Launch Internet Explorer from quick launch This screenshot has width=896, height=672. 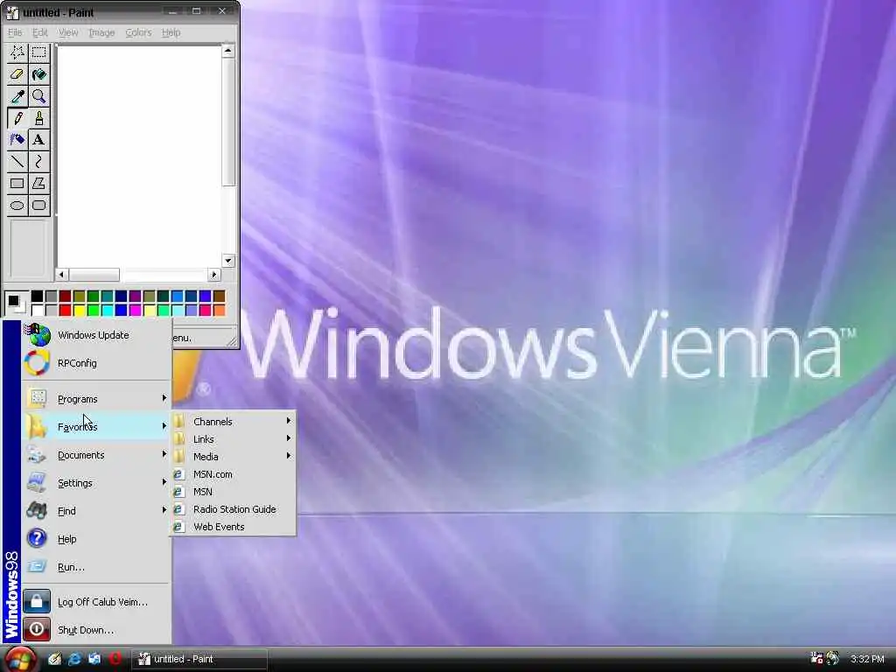[74, 659]
